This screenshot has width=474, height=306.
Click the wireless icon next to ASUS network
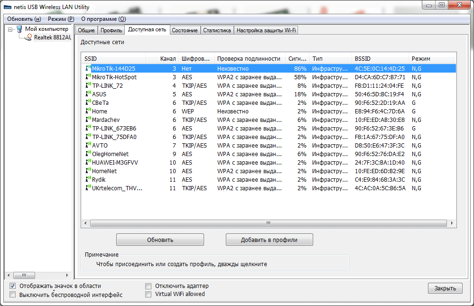coord(88,94)
